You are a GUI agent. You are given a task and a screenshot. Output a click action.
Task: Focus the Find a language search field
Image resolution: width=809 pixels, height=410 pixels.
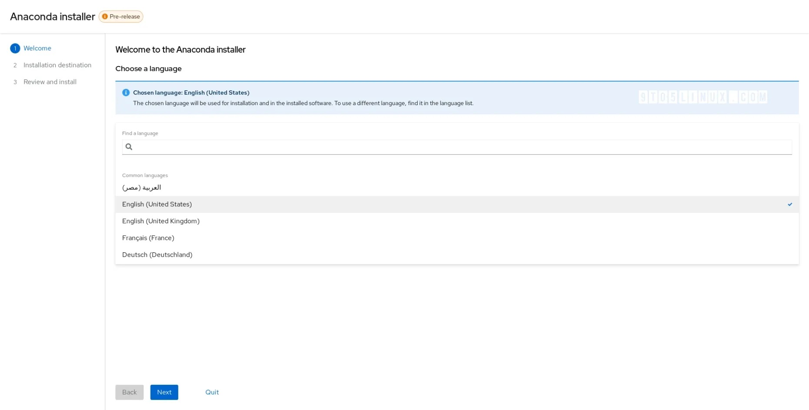coord(461,147)
